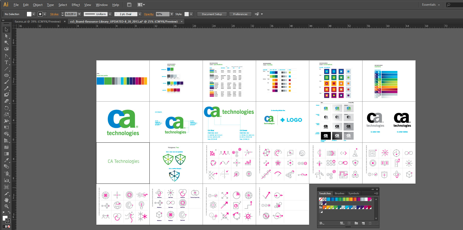Click the Opacity panel link
463x230 pixels.
click(149, 14)
